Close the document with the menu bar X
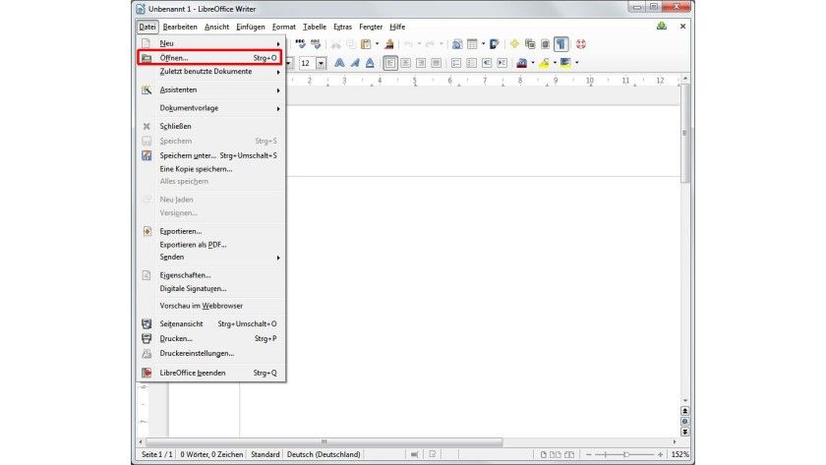 coord(682,27)
